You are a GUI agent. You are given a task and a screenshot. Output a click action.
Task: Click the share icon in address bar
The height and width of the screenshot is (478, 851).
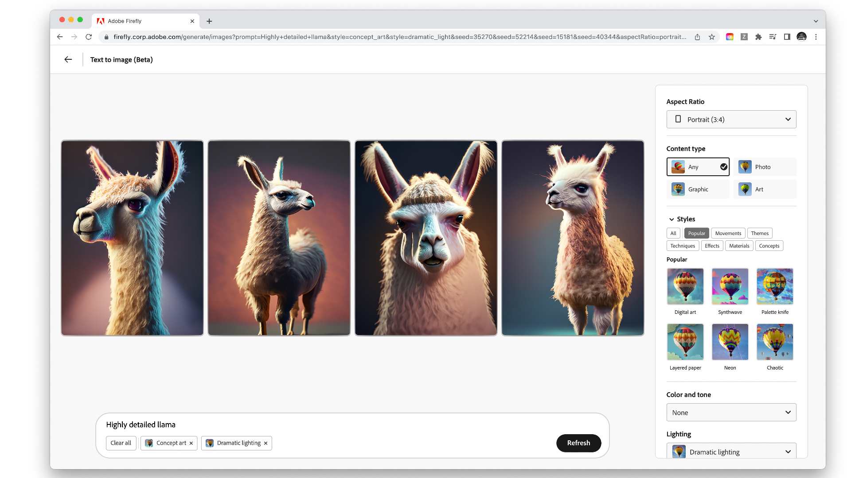pos(698,37)
